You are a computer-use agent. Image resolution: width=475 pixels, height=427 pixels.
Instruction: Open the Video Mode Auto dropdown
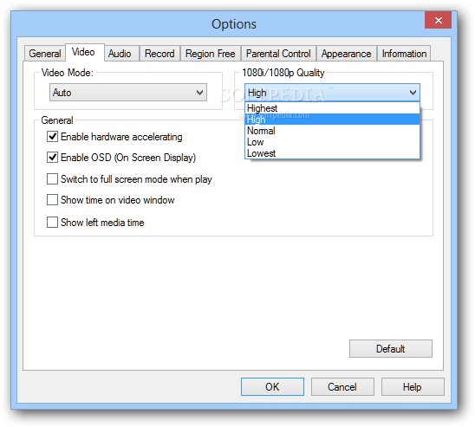(128, 93)
